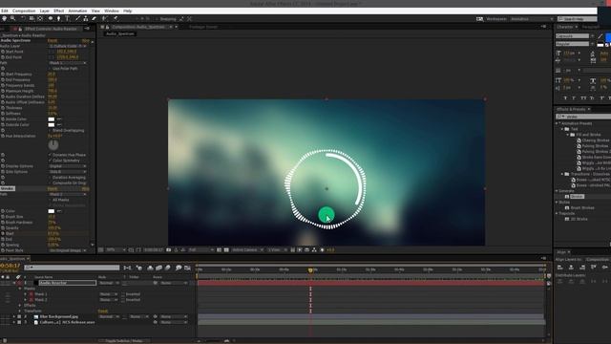Click the timeline Motion Blur icon

tap(168, 268)
